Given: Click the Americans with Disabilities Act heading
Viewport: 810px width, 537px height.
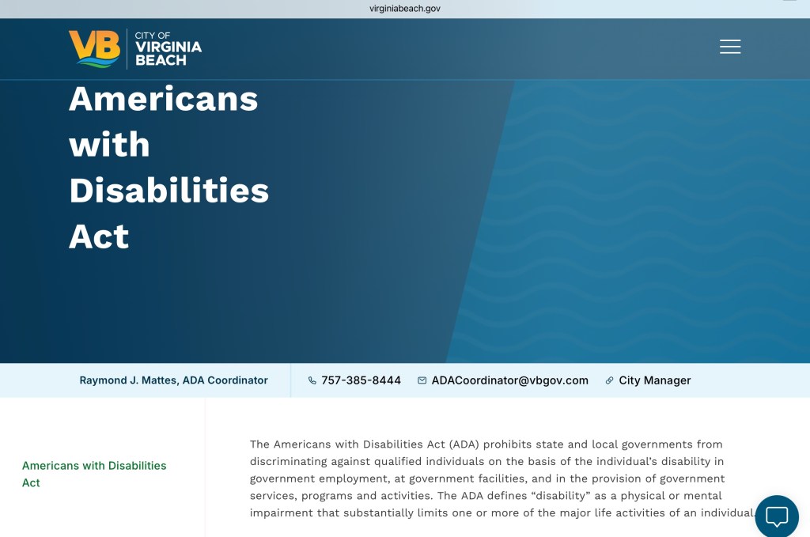Looking at the screenshot, I should [168, 168].
